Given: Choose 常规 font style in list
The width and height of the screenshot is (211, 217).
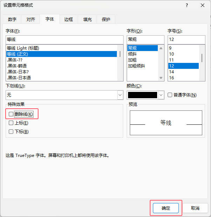Looking at the screenshot, I should [142, 48].
